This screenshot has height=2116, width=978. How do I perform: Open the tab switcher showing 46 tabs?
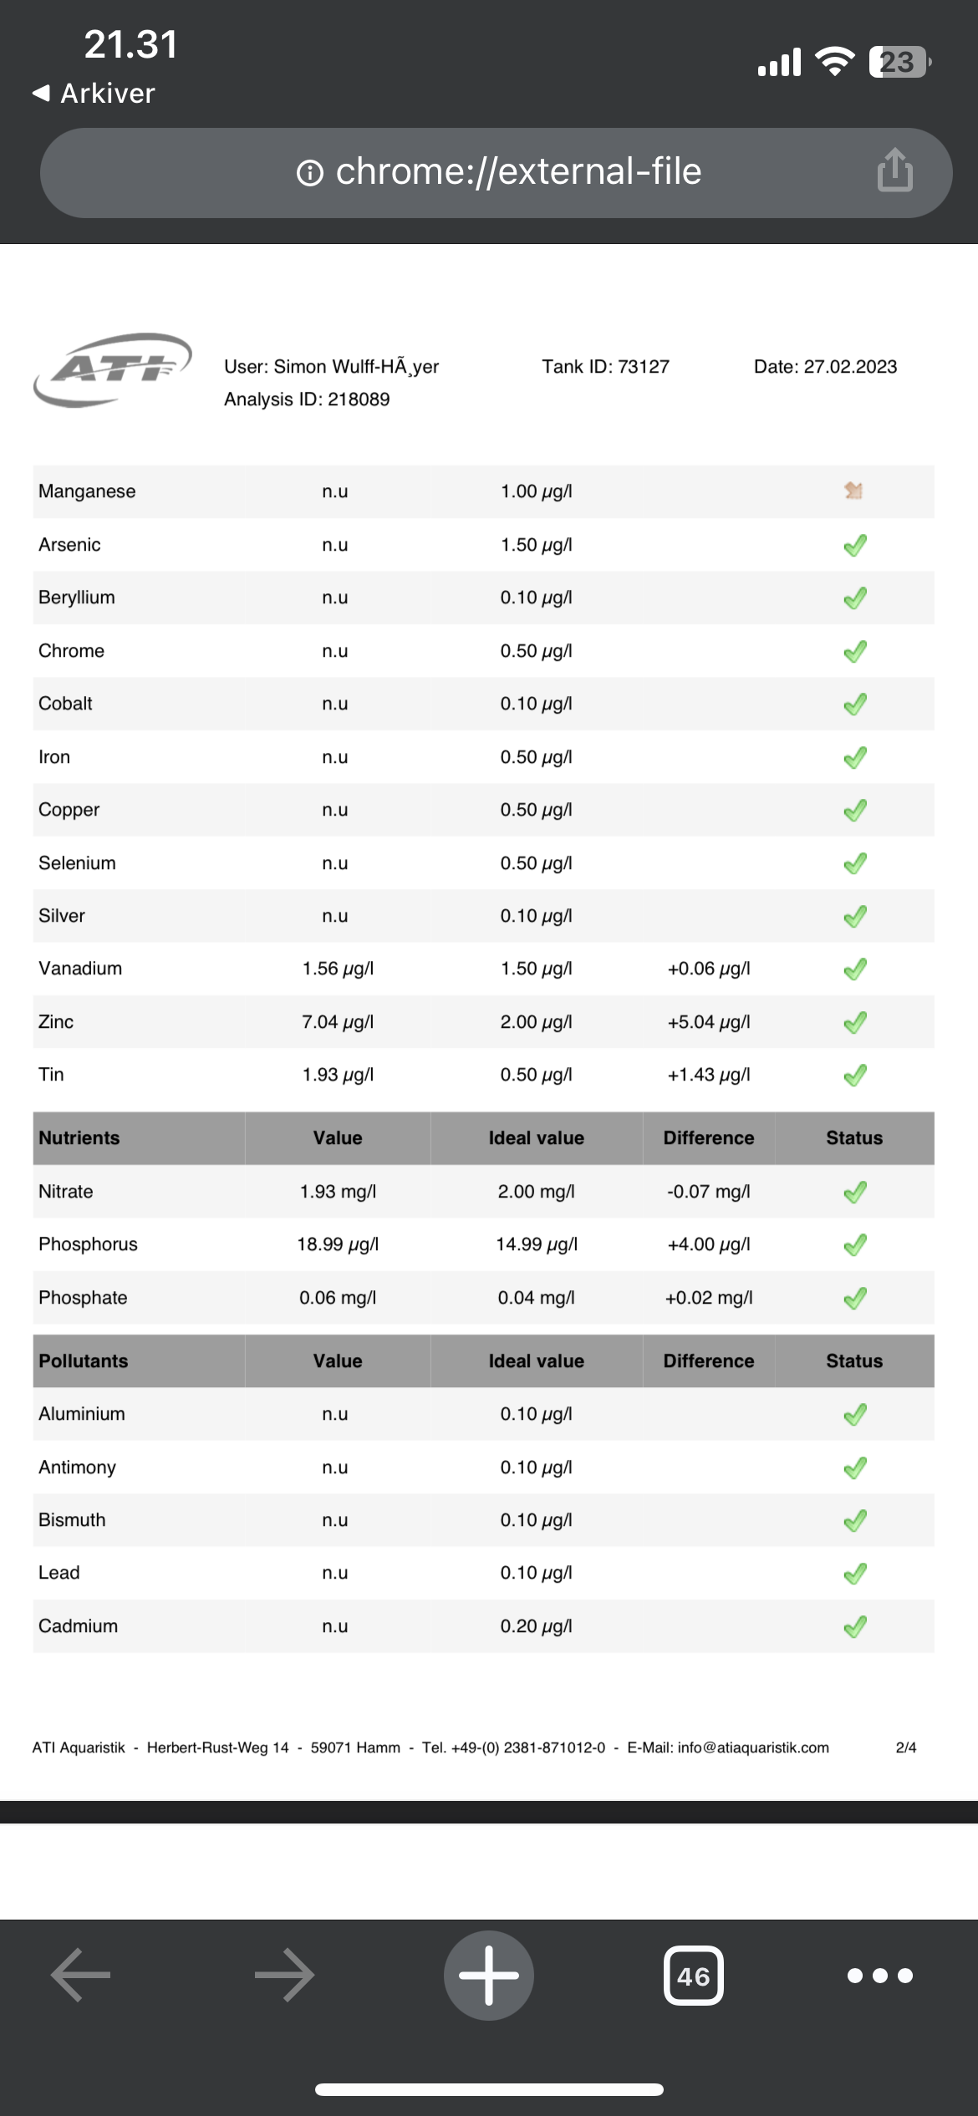tap(693, 1976)
